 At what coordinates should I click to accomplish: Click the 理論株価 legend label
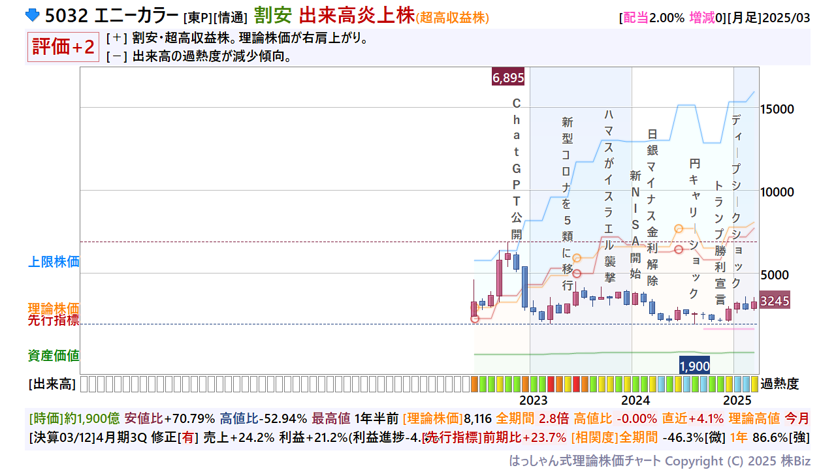coord(54,308)
